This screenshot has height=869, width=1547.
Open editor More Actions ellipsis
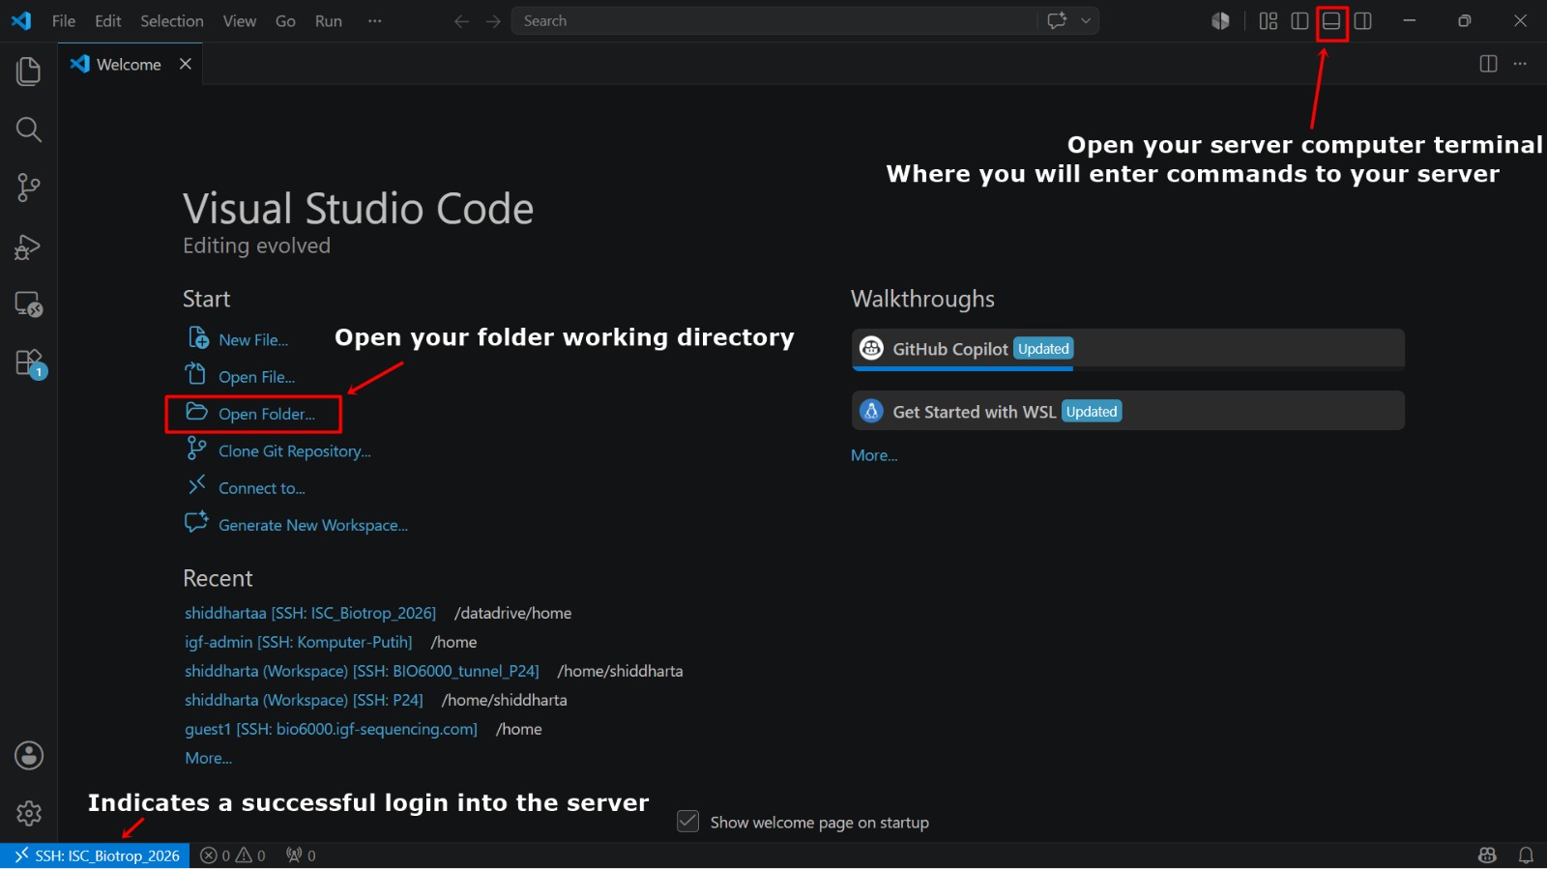[1520, 64]
